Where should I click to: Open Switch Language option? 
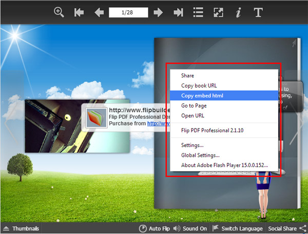pyautogui.click(x=238, y=228)
